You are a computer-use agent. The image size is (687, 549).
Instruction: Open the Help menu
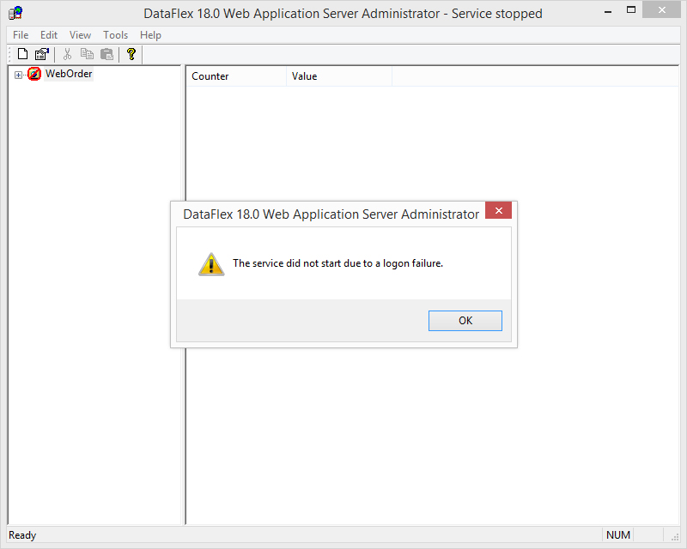pyautogui.click(x=150, y=35)
